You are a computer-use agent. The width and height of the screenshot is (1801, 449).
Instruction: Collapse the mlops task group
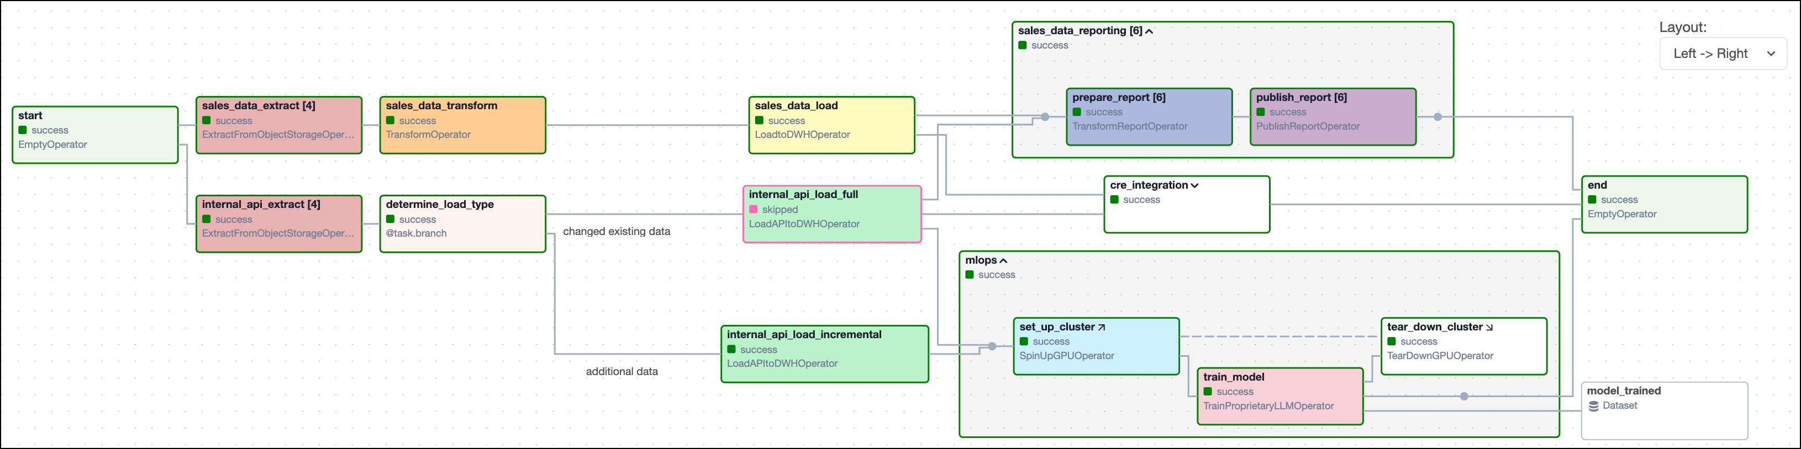(x=1003, y=260)
